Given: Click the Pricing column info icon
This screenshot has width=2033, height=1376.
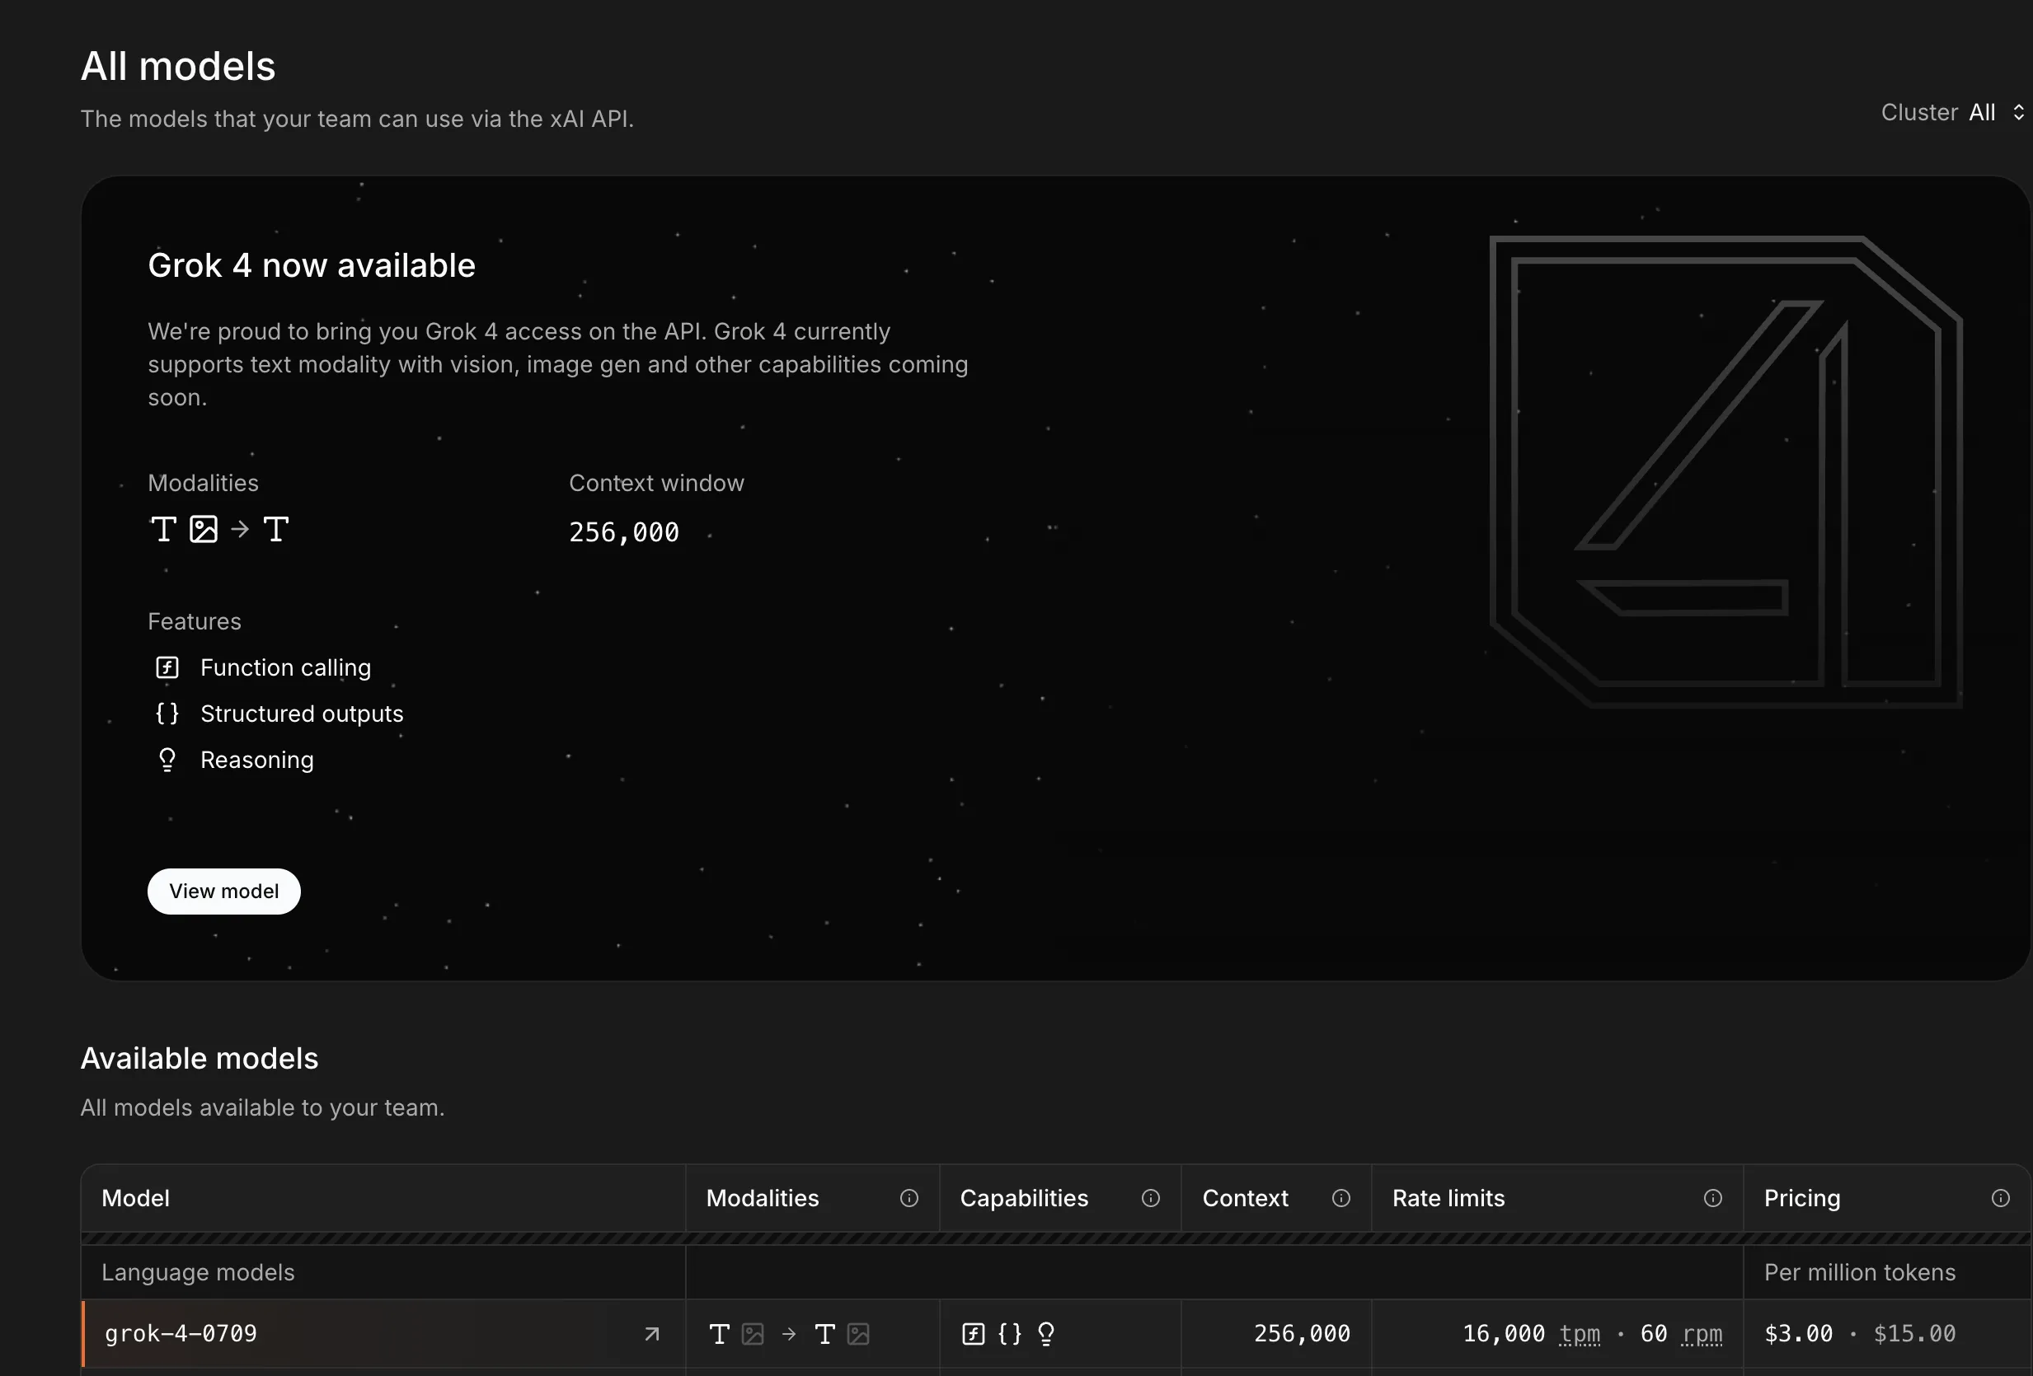Looking at the screenshot, I should pyautogui.click(x=2001, y=1198).
